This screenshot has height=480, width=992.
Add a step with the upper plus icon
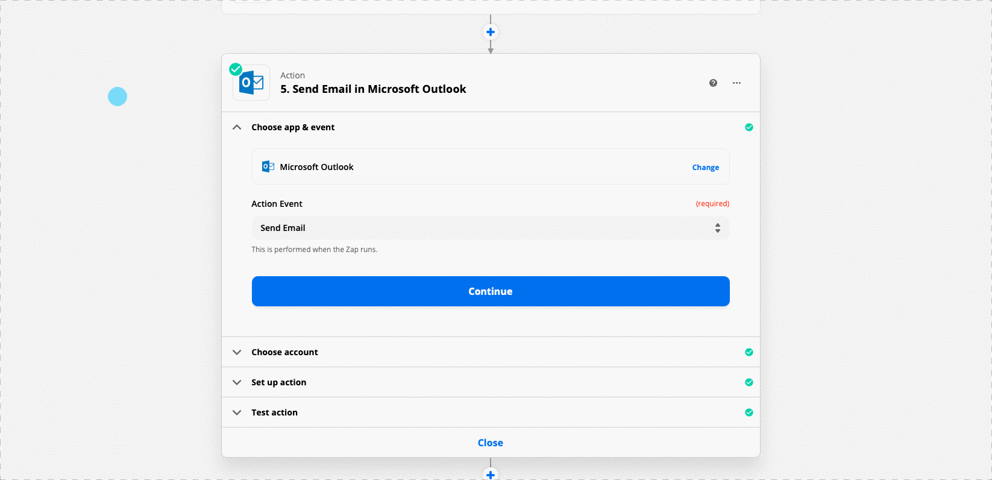click(x=491, y=32)
